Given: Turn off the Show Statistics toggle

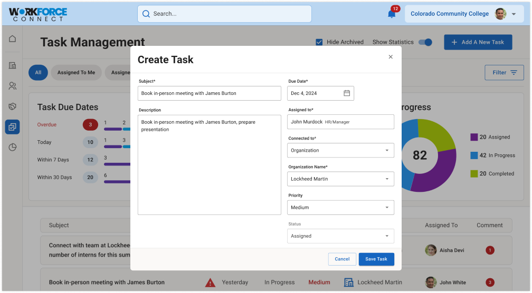Looking at the screenshot, I should (x=425, y=42).
